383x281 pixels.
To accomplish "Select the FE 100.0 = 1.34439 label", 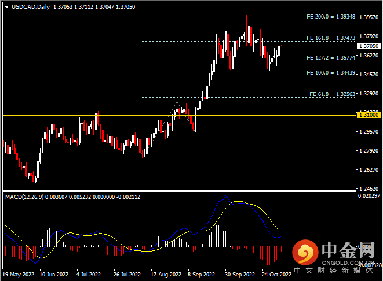I will tap(330, 73).
